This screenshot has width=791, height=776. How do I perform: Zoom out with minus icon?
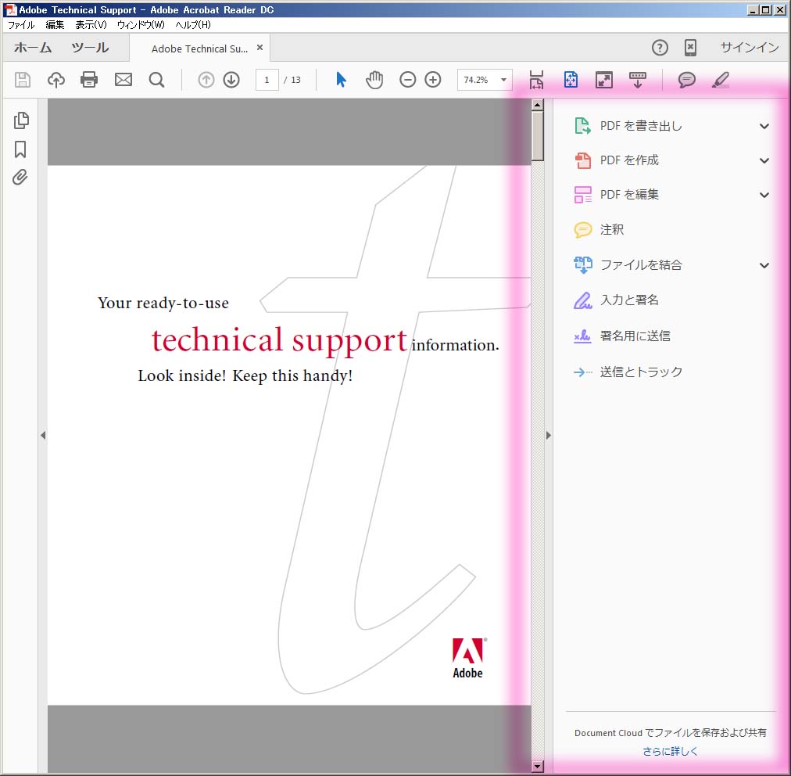pos(407,80)
